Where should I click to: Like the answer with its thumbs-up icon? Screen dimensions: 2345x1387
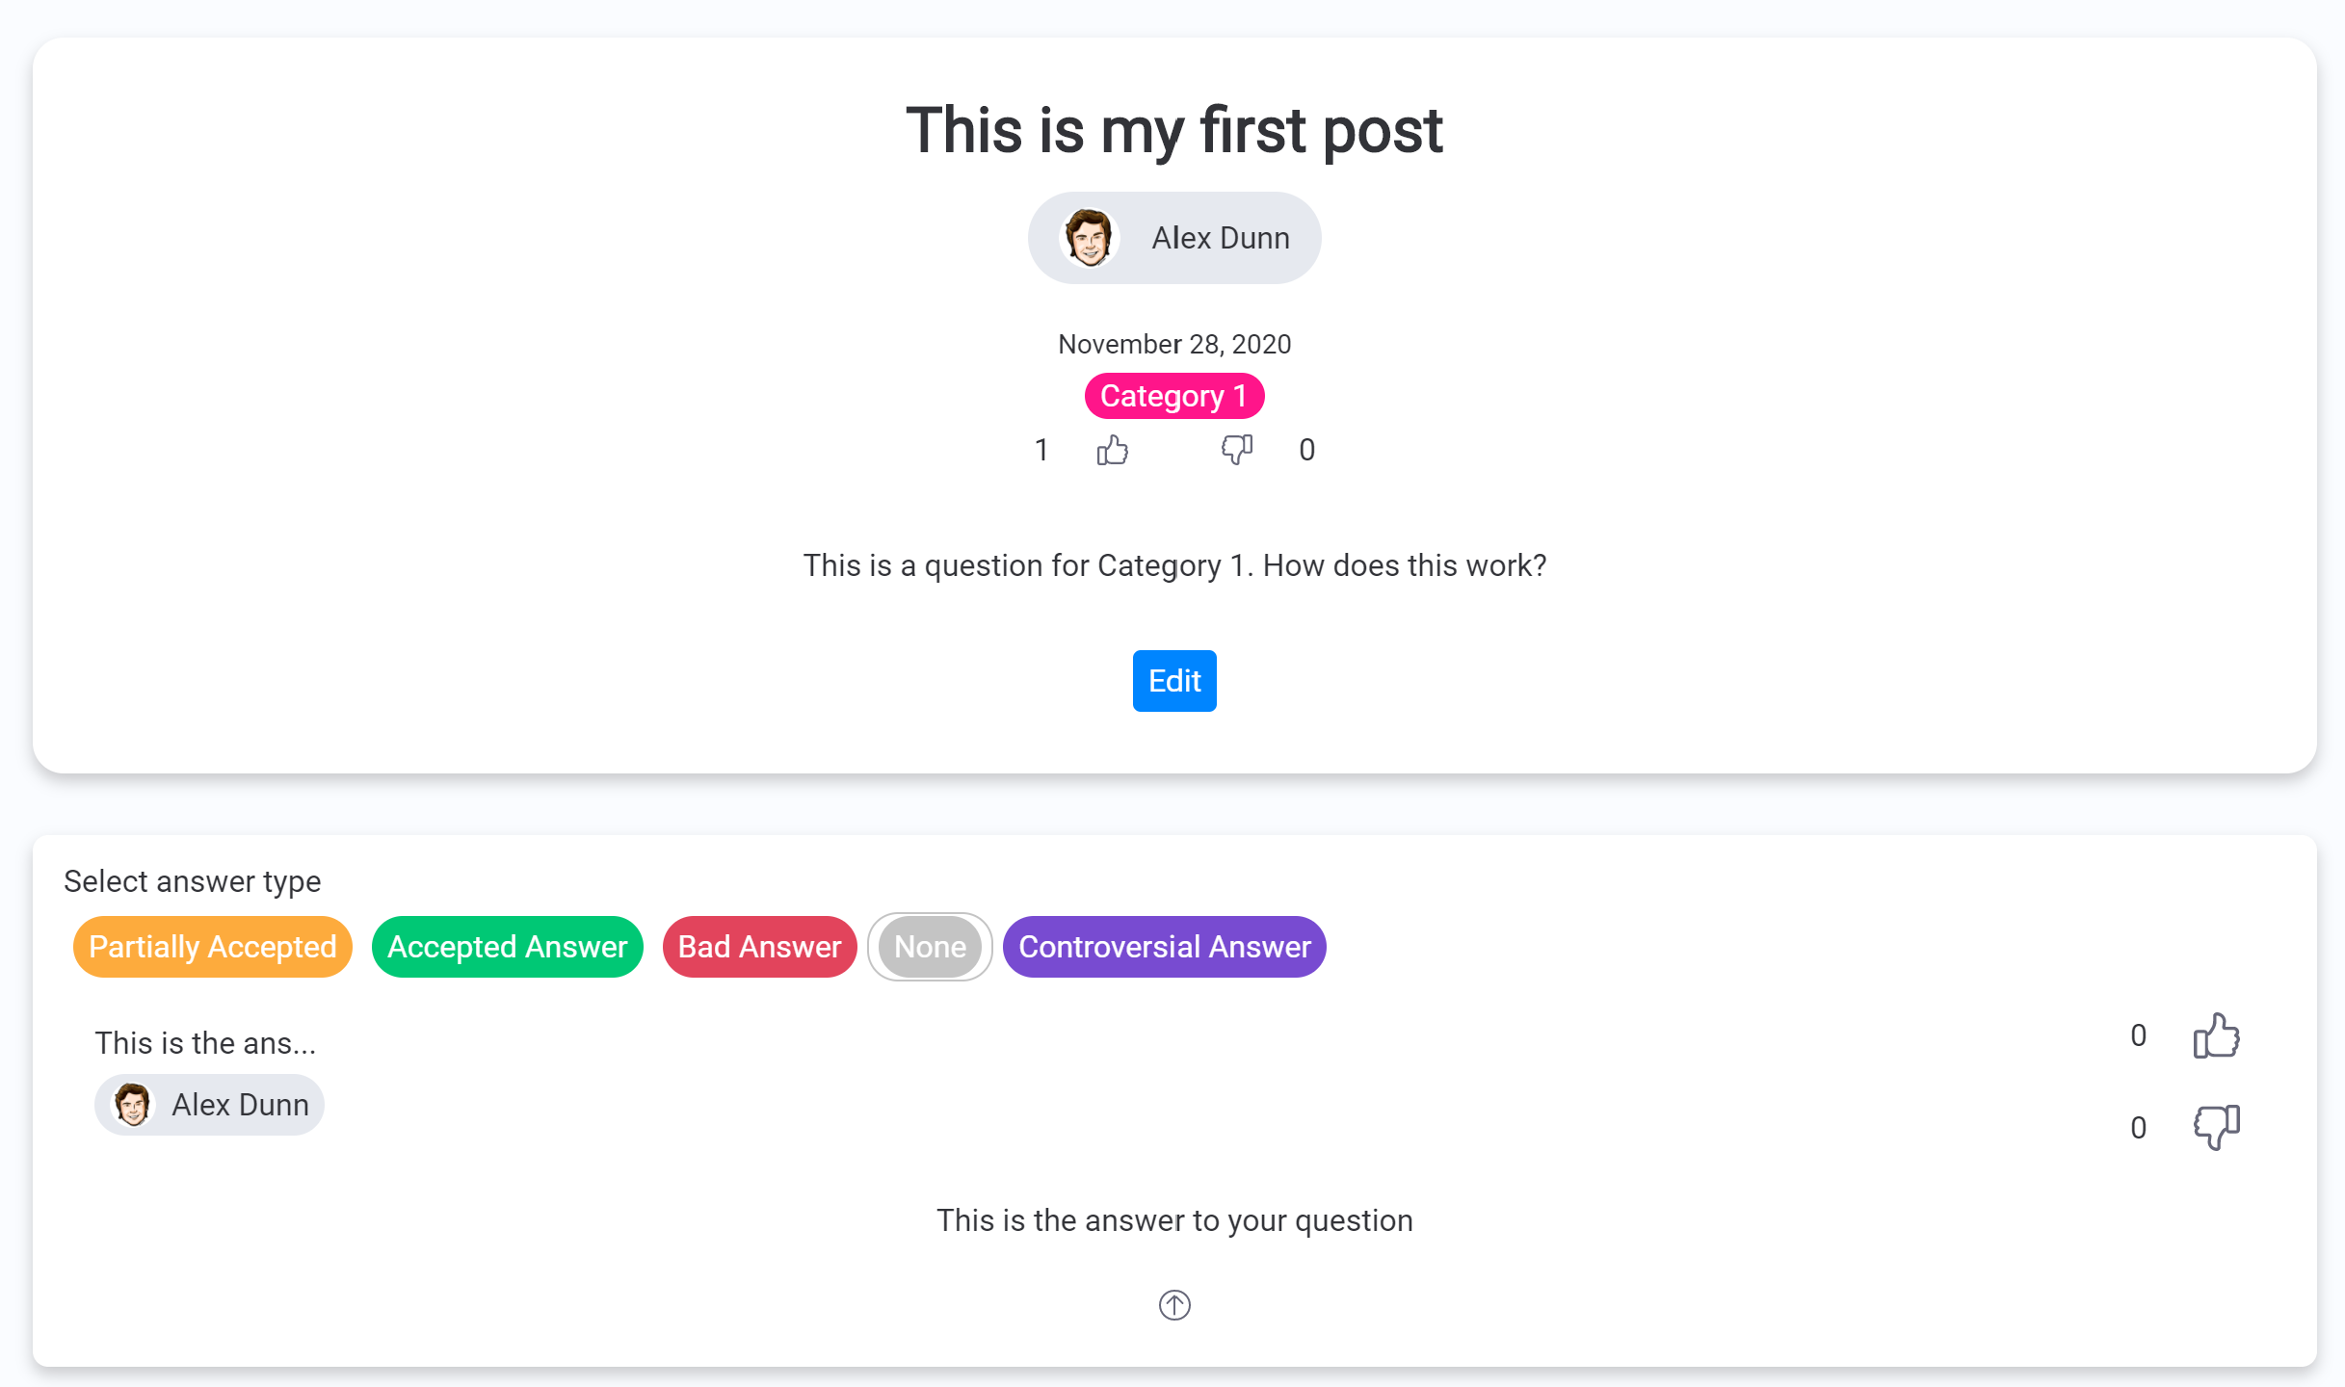pyautogui.click(x=2216, y=1036)
